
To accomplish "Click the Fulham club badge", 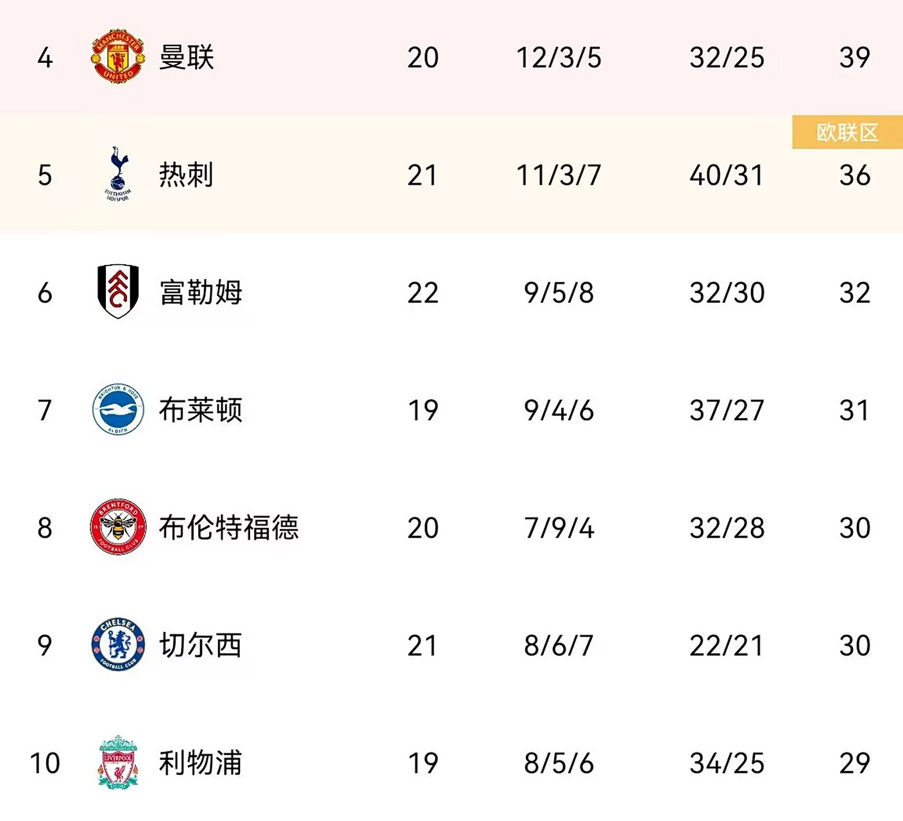I will click(118, 292).
